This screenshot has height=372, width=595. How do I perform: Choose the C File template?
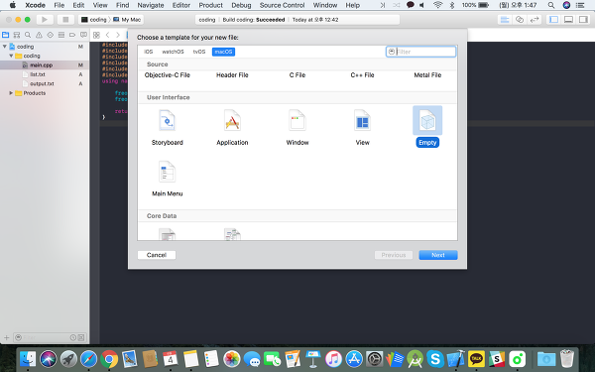pos(297,75)
